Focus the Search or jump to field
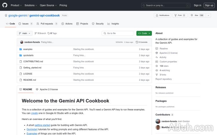The width and height of the screenshot is (217, 135). point(166,5)
